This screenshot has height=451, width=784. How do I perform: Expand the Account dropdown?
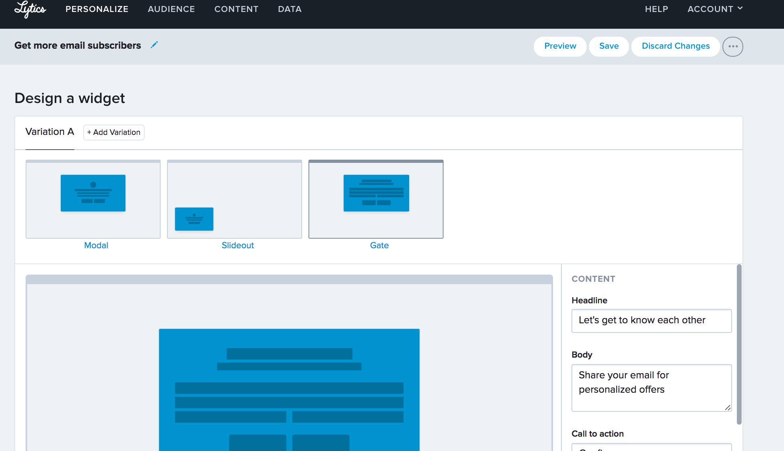tap(715, 9)
